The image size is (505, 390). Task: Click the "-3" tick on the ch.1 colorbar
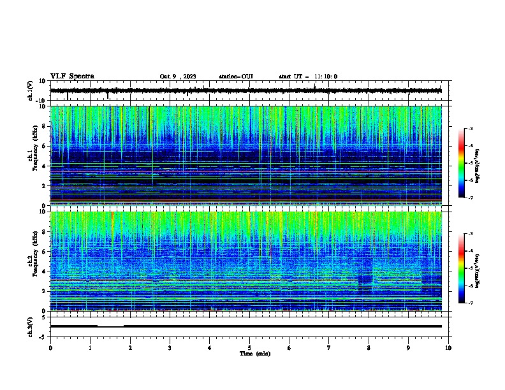point(470,128)
